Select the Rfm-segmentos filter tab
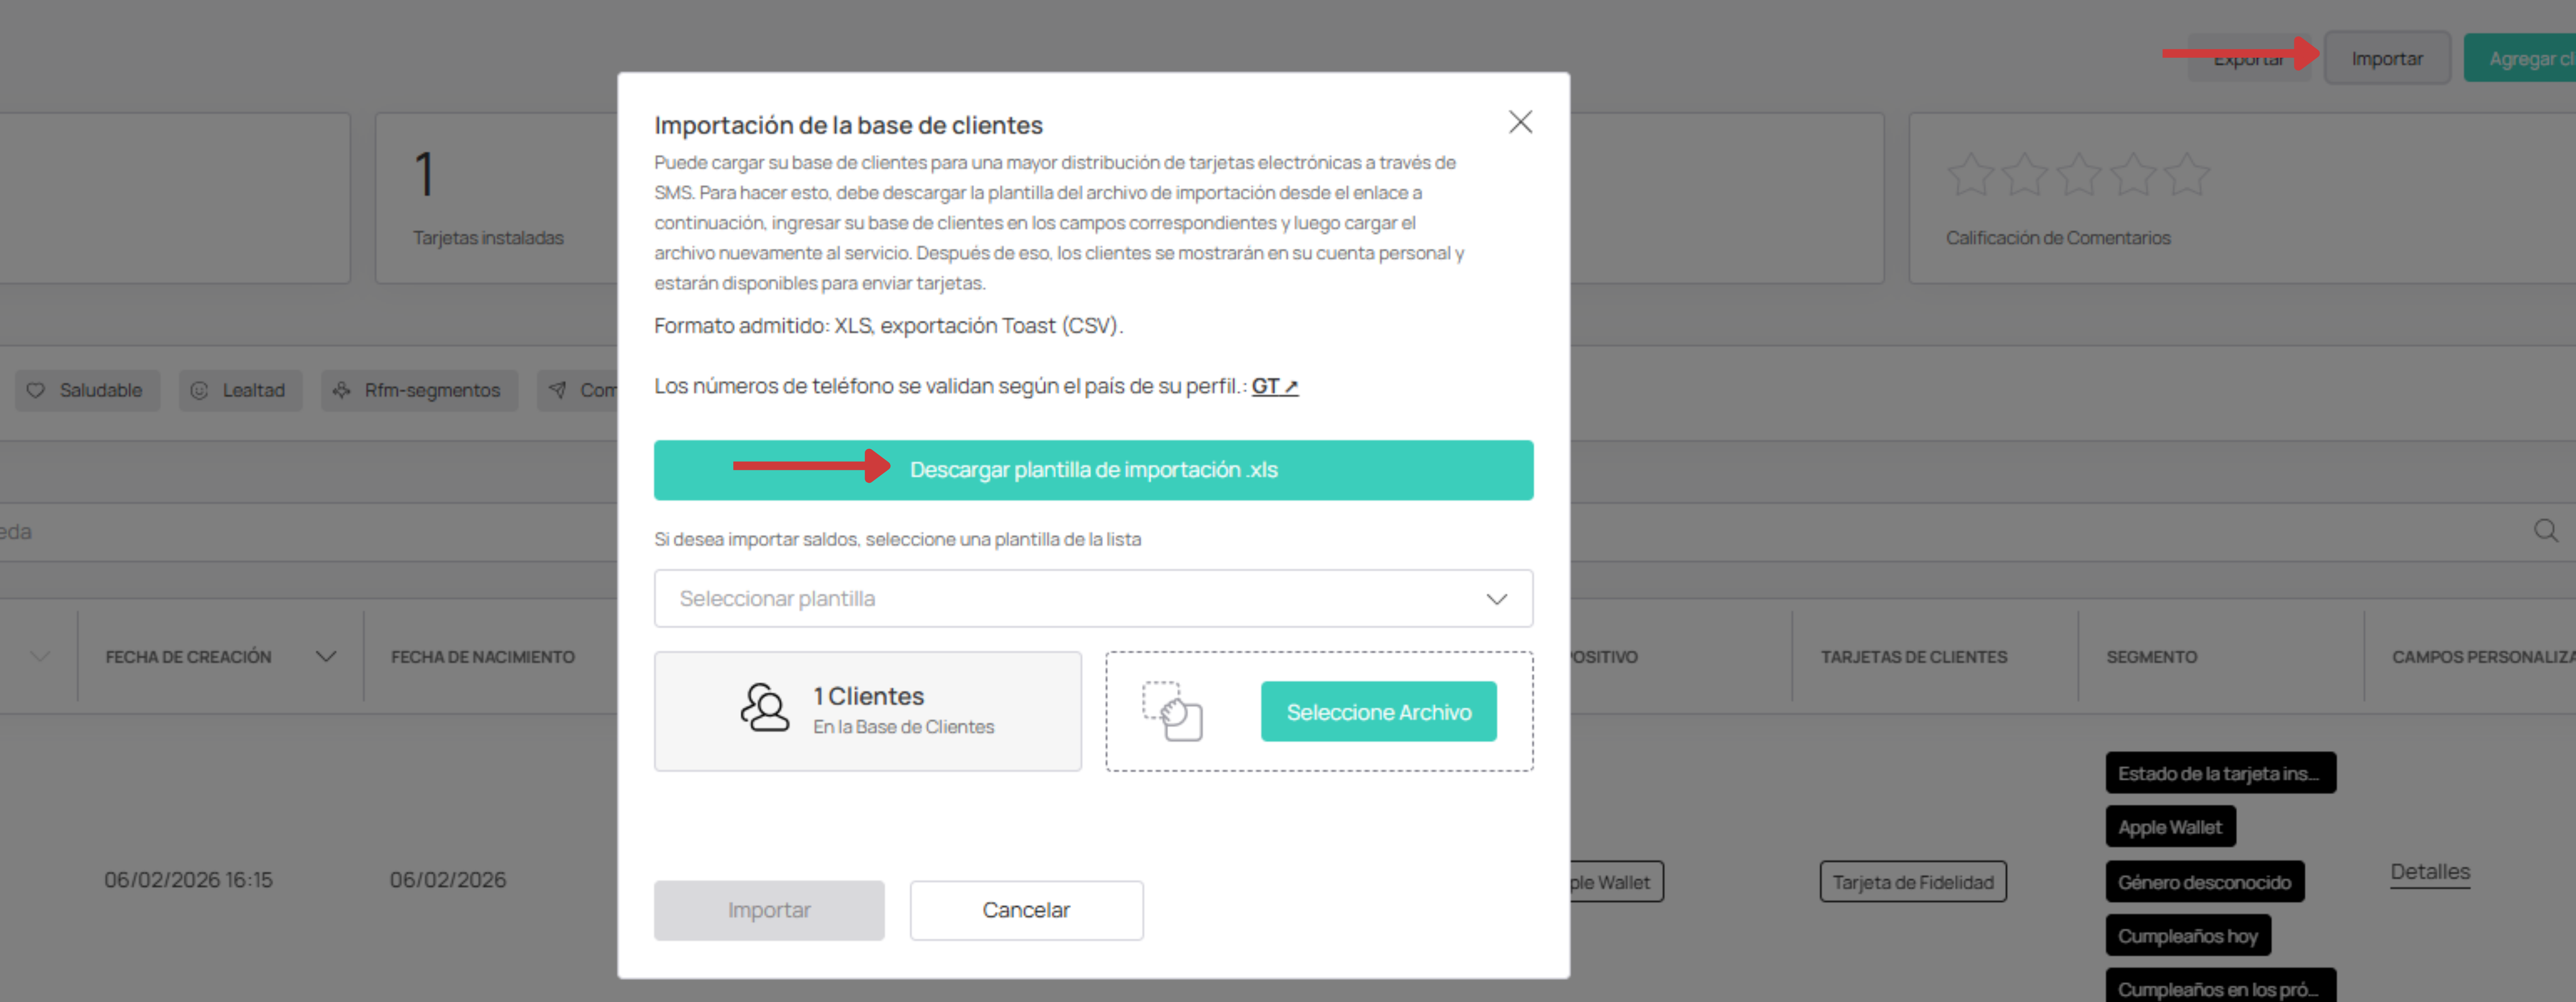This screenshot has height=1002, width=2576. click(419, 390)
